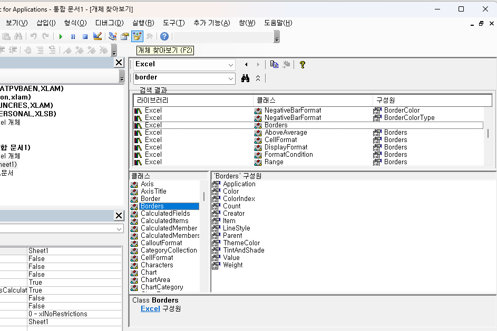Image resolution: width=497 pixels, height=331 pixels.
Task: Open the 보기(V) menu
Action: point(17,23)
